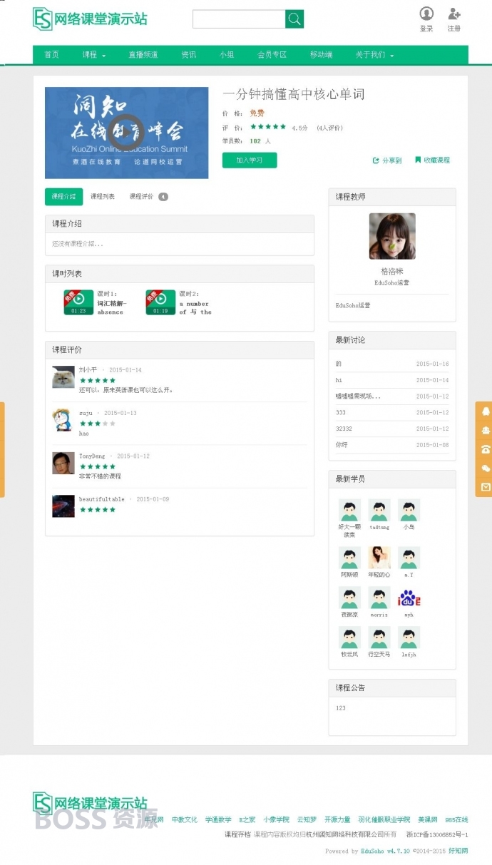Open lesson 2 a number of play thumbnail
This screenshot has height=865, width=492.
tap(160, 302)
